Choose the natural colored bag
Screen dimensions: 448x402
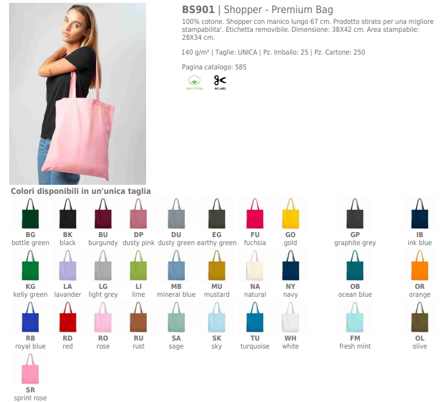[255, 265]
